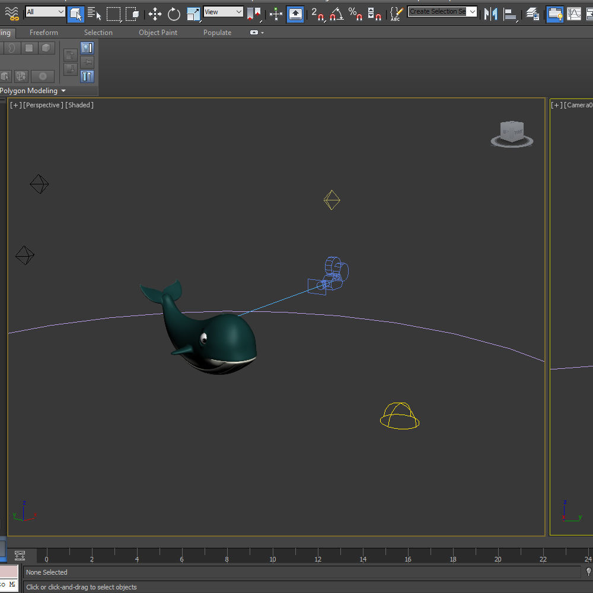Open the viewport [+] general menu
This screenshot has height=593, width=593.
point(15,105)
